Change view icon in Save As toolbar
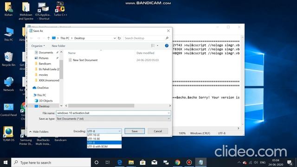This screenshot has height=167, width=297. coord(153,45)
